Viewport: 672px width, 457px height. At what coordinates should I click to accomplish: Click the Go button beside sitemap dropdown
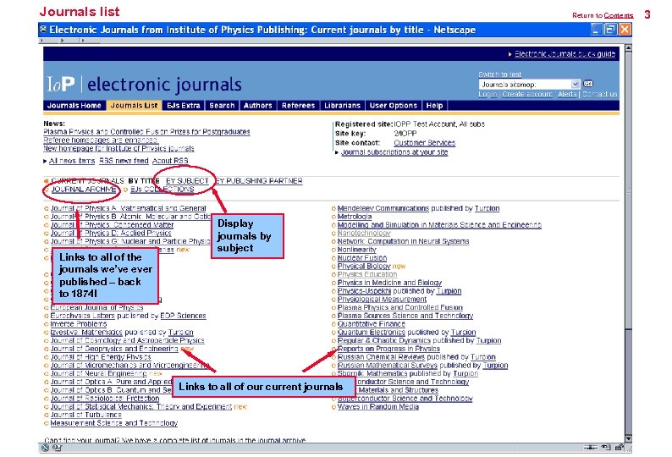(x=588, y=84)
